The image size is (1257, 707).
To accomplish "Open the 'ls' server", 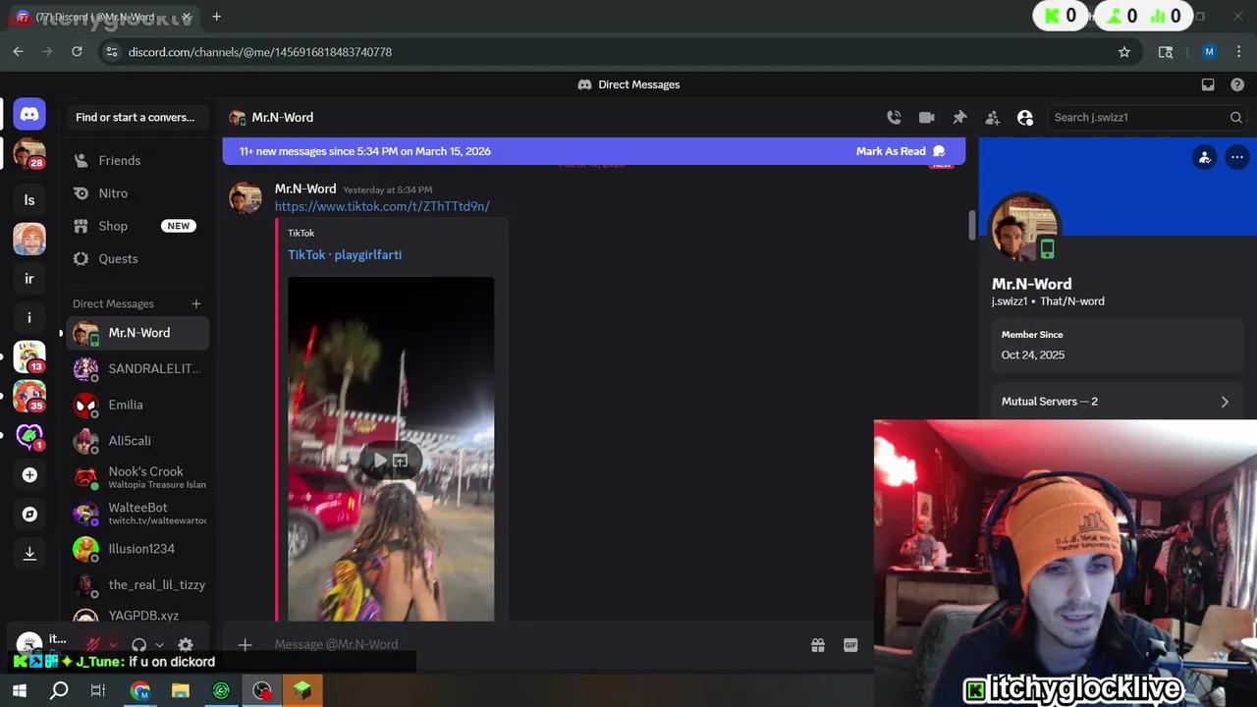I will click(29, 200).
